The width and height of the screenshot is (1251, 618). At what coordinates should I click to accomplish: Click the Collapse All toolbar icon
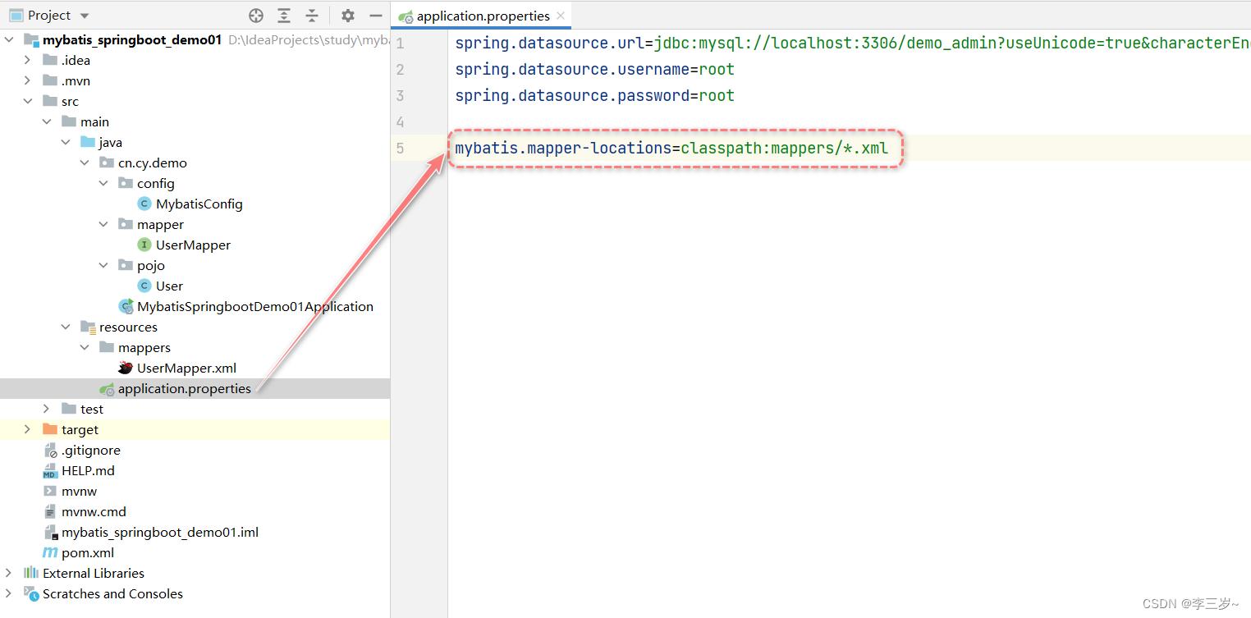tap(312, 16)
